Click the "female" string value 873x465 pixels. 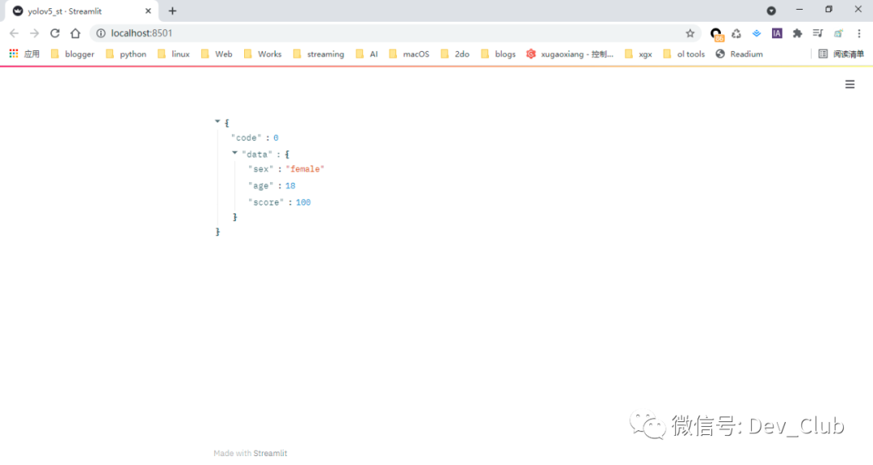pyautogui.click(x=305, y=169)
